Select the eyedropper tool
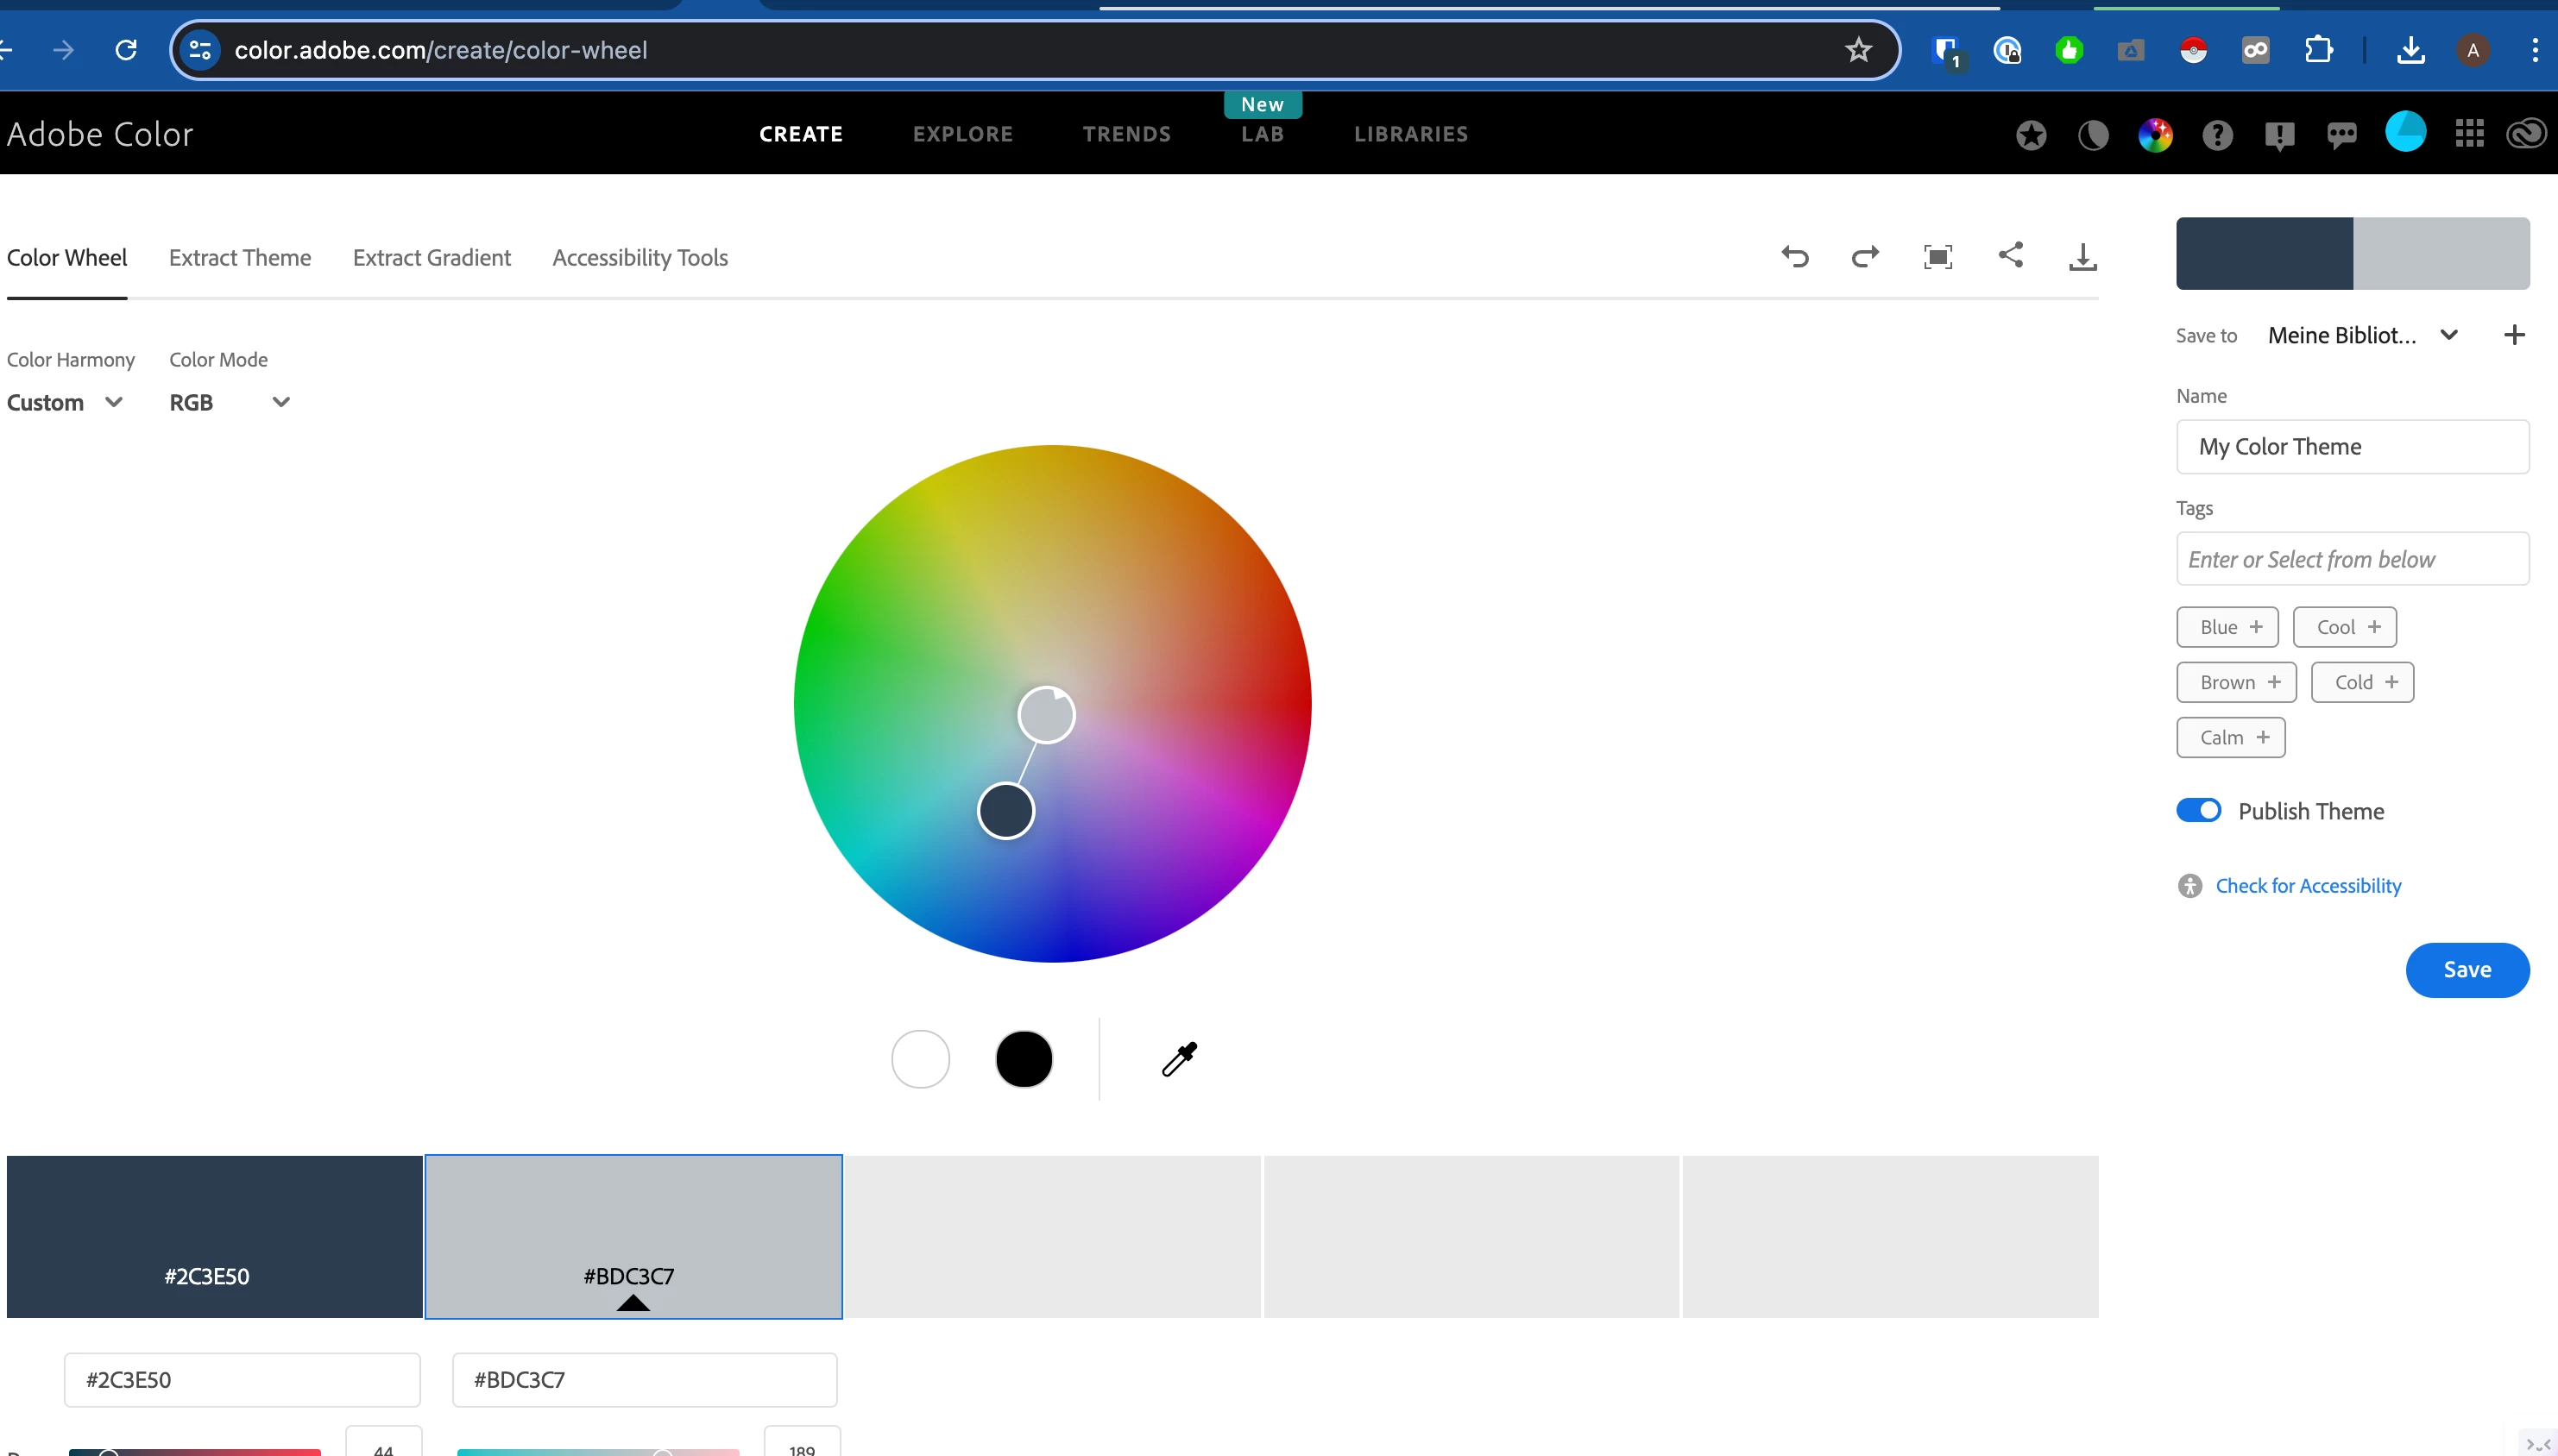Viewport: 2558px width, 1456px height. 1180,1059
